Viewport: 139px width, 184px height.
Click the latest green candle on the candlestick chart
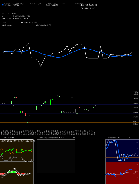coord(95,105)
